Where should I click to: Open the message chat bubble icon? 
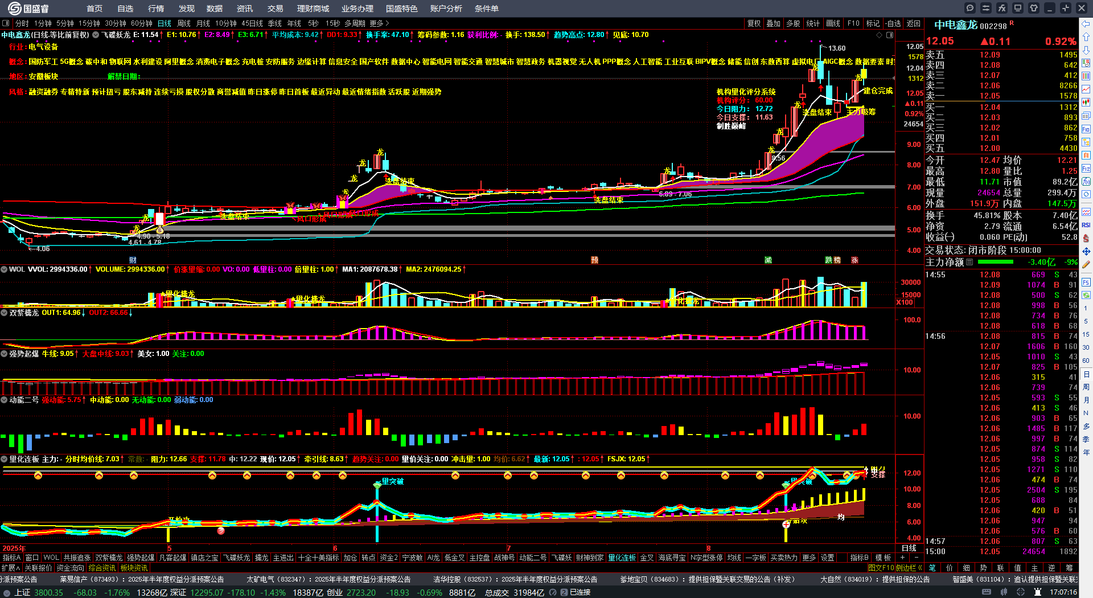pos(970,8)
